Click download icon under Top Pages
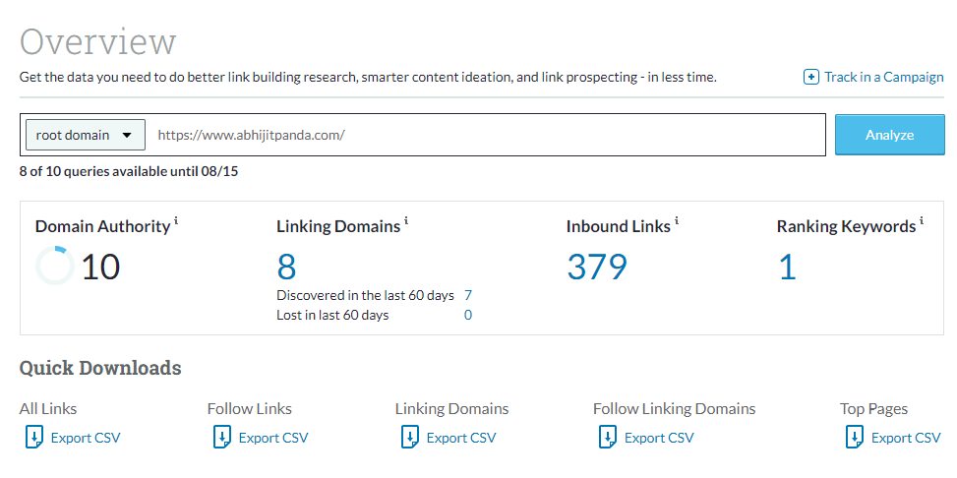This screenshot has height=478, width=957. [x=855, y=438]
